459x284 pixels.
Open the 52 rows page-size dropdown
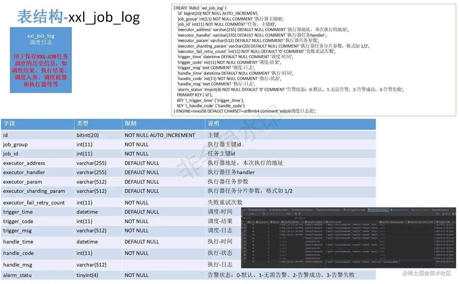252,214
